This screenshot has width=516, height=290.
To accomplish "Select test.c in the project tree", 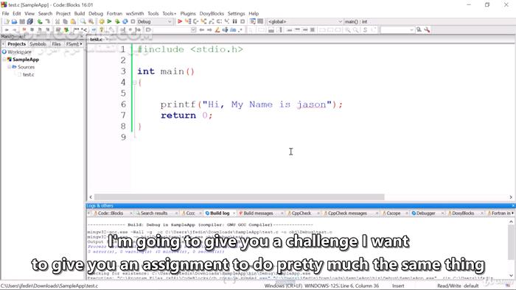I will pos(28,74).
